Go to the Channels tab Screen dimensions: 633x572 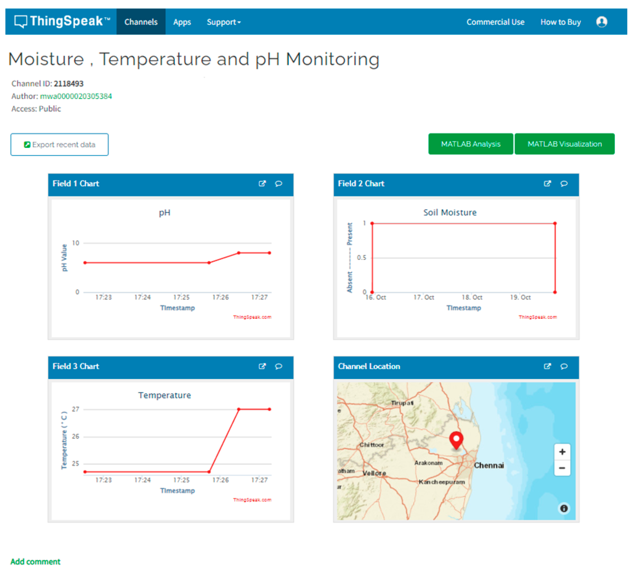point(141,22)
